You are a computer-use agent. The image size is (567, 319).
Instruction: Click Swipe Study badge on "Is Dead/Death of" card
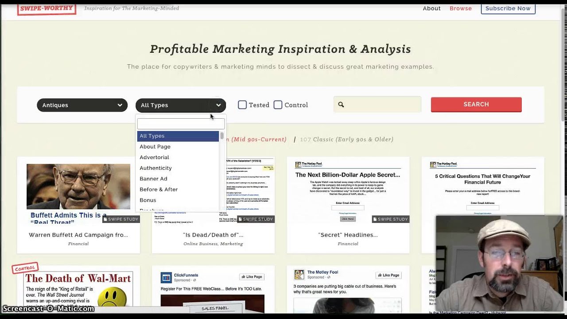[256, 219]
